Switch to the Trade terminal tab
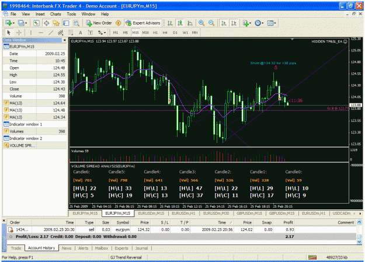This screenshot has width=365, height=262. point(16,248)
